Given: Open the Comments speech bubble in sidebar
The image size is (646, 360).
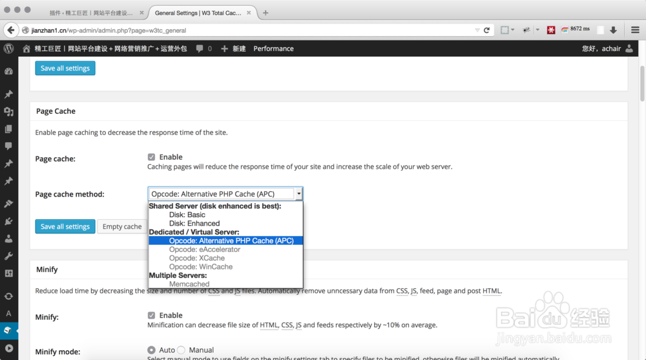Looking at the screenshot, I should click(x=8, y=147).
